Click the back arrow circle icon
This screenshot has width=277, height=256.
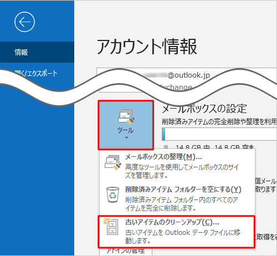point(24,22)
